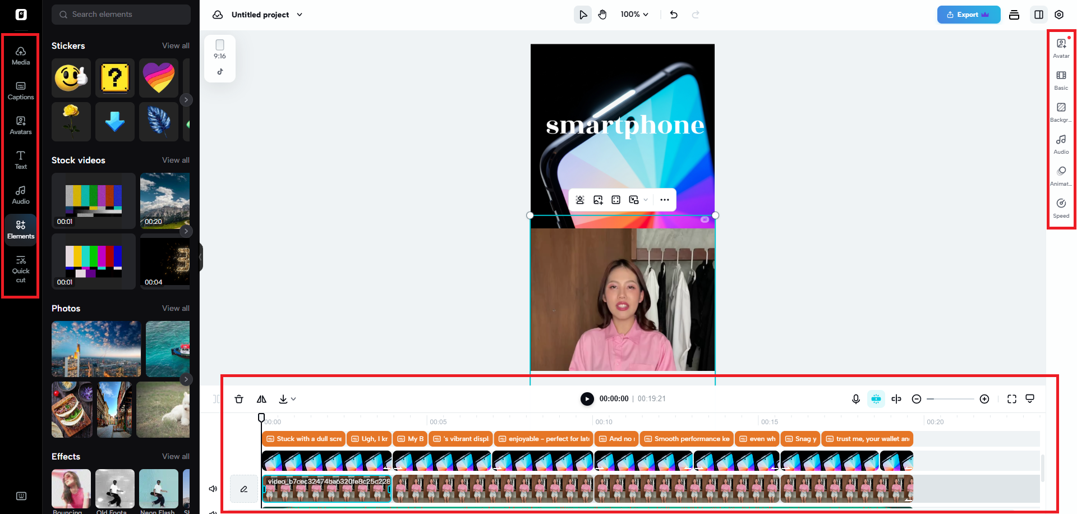Open the replace-media chevron in floating toolbar

(646, 199)
